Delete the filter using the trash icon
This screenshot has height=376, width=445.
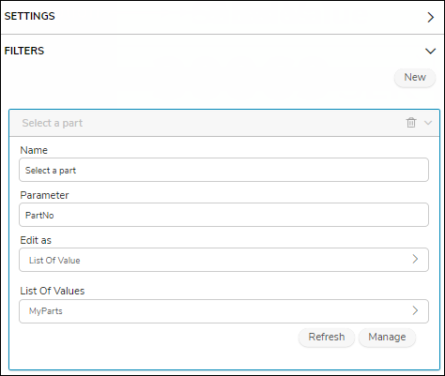(x=411, y=123)
